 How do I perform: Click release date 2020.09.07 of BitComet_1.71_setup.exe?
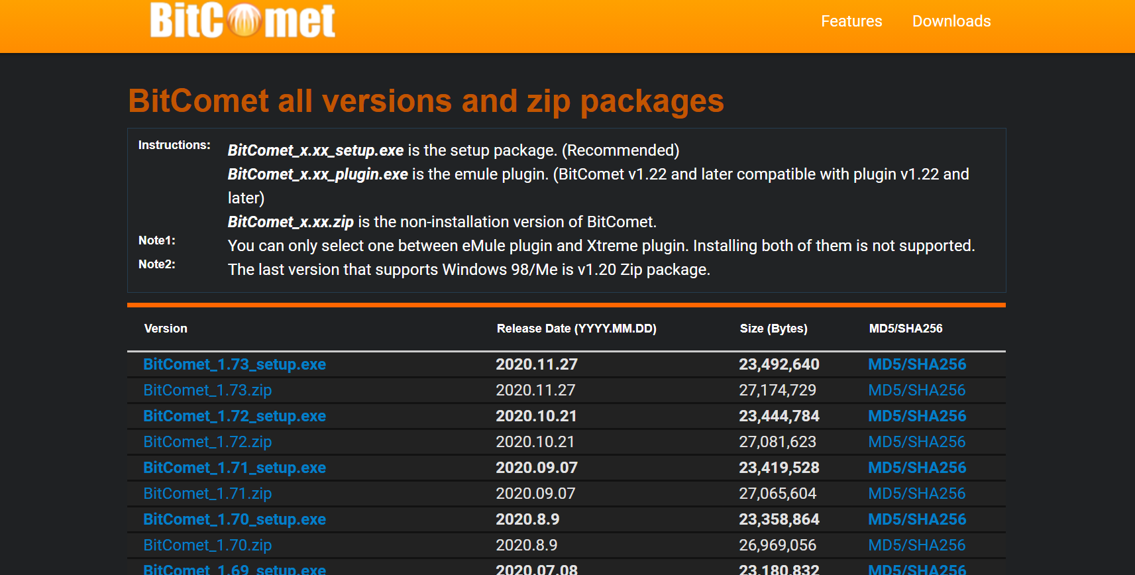click(537, 468)
